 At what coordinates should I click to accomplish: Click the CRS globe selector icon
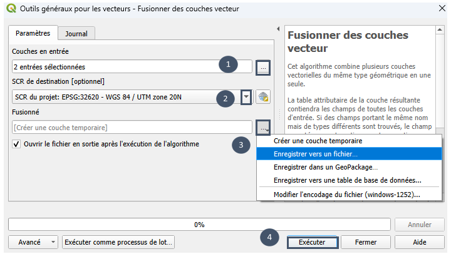pyautogui.click(x=263, y=97)
